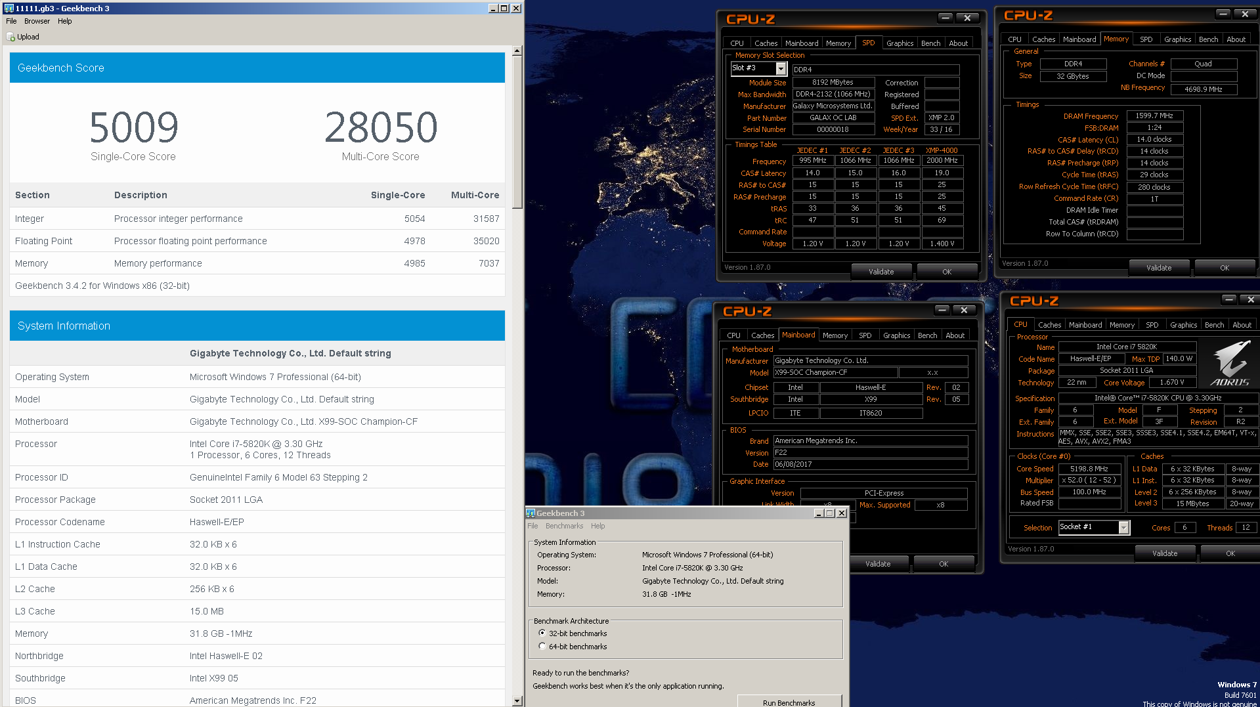
Task: Click the mainboard Model X99-SOC Champion-CF field
Action: click(835, 372)
